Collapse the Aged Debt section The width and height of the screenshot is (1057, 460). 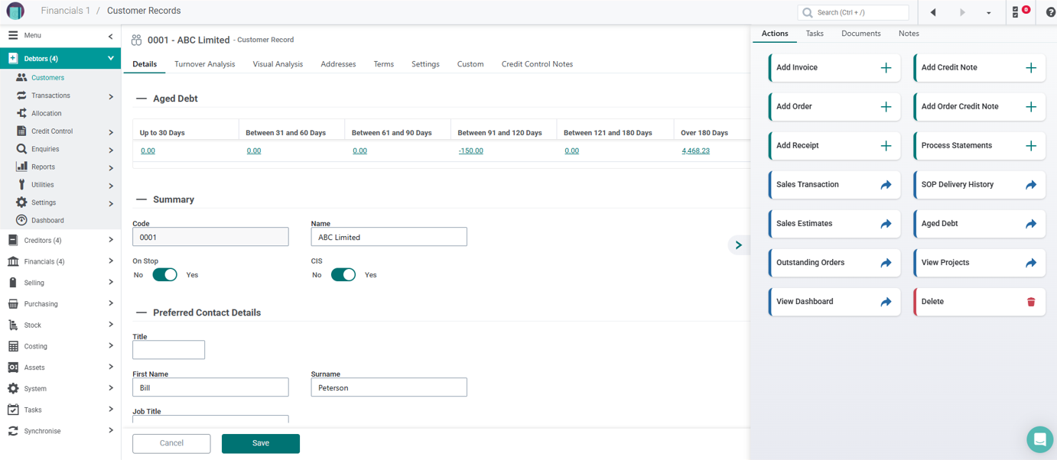[141, 99]
